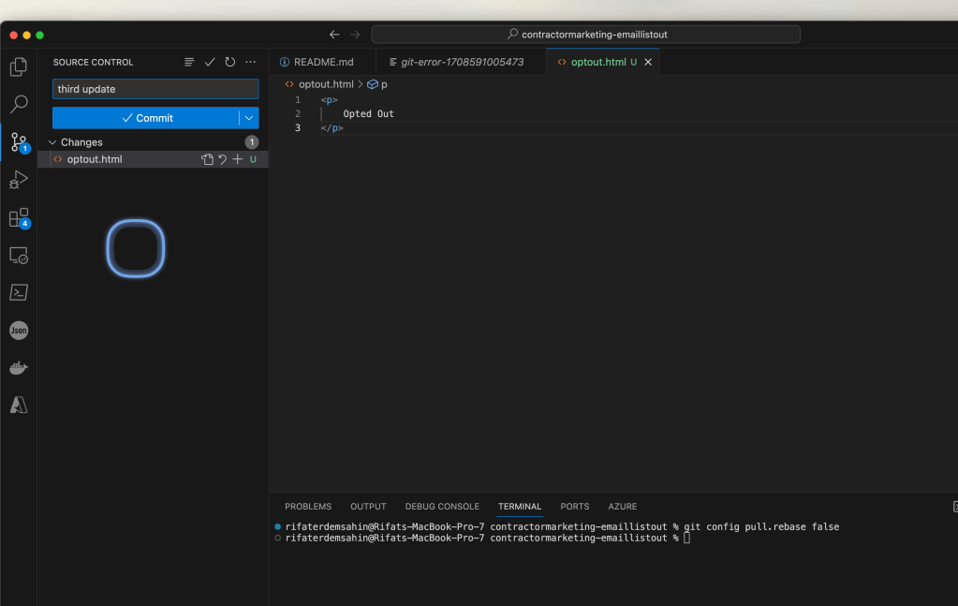Click the 'Opted Out' text in editor
The image size is (958, 606).
pos(368,113)
